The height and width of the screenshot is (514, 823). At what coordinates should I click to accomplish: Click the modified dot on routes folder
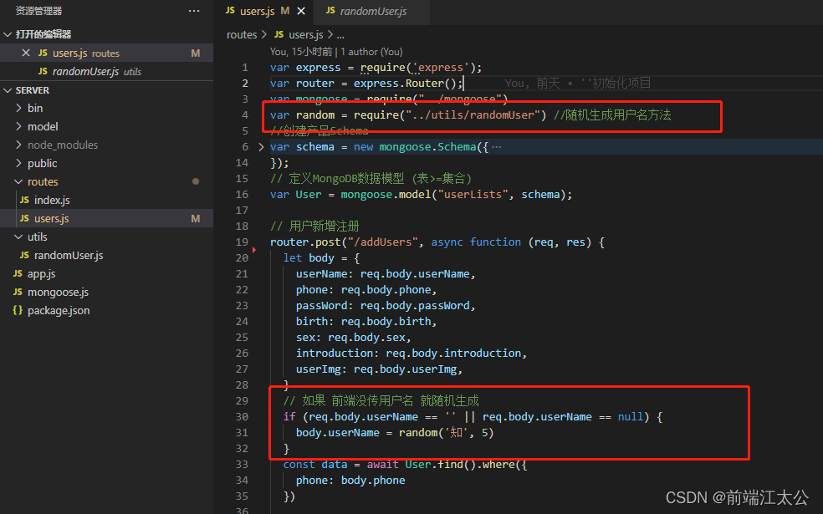[x=196, y=181]
